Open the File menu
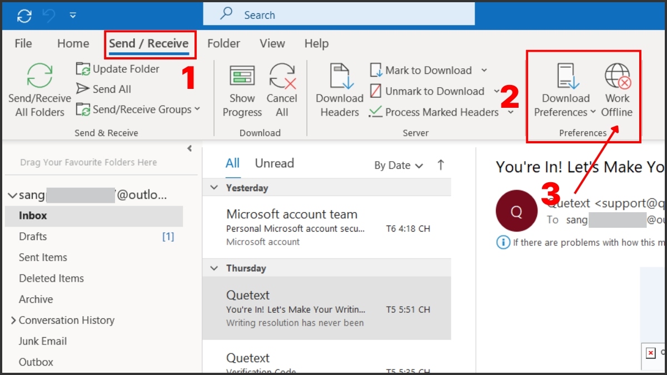 pos(23,43)
